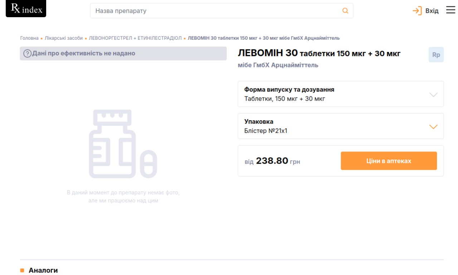Click the manufacturer мібе ГмбХ Арцнайміттель
The width and height of the screenshot is (458, 275).
pyautogui.click(x=278, y=65)
